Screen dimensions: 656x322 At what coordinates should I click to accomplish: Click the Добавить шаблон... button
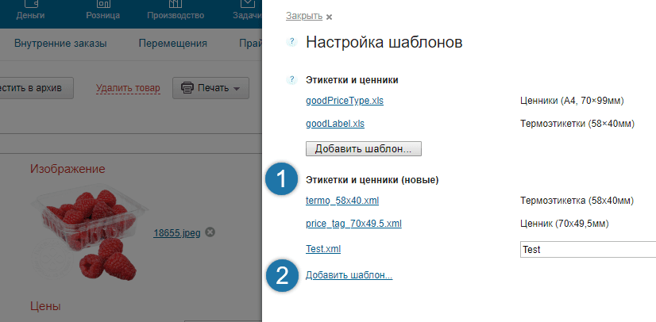click(364, 149)
